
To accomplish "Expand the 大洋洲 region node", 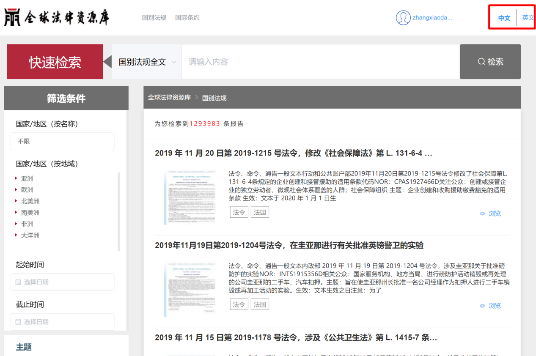I will click(16, 235).
